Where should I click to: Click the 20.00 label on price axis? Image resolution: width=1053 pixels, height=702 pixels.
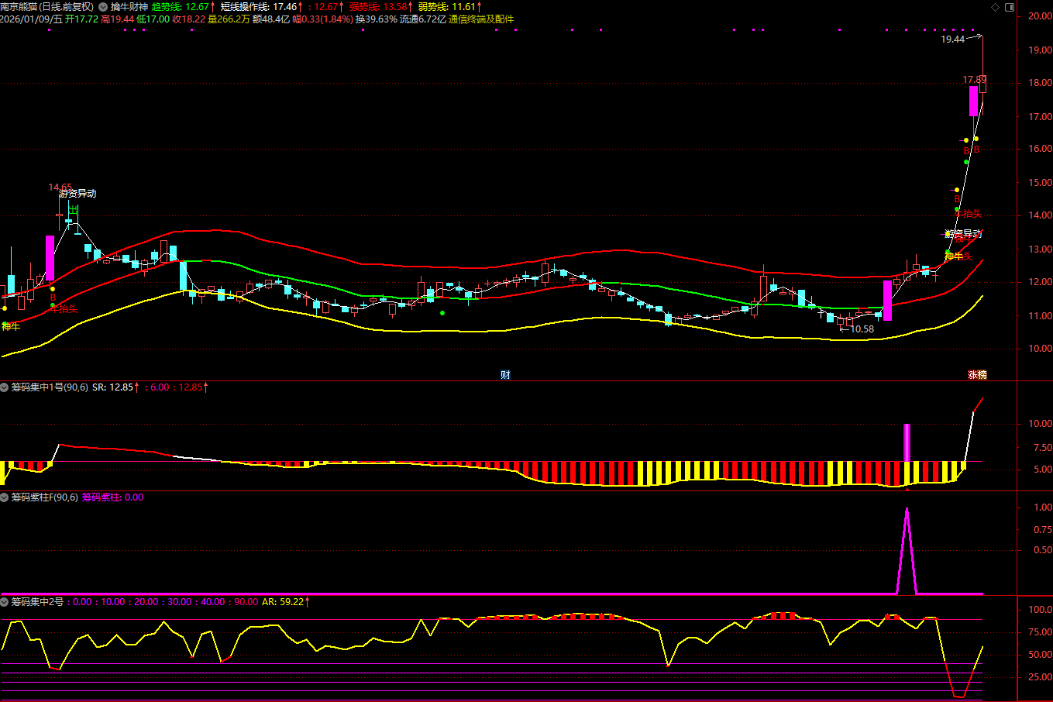(x=1040, y=15)
